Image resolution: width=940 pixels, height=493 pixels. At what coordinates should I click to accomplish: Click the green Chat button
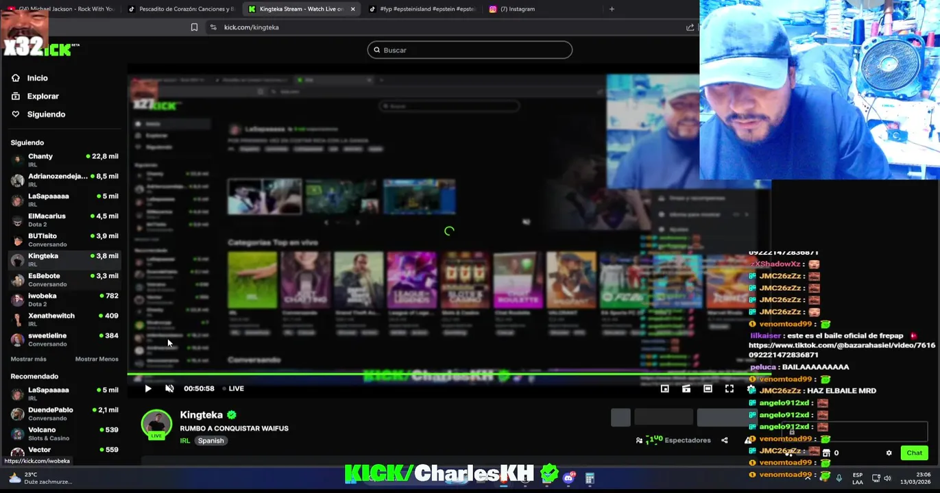pyautogui.click(x=914, y=453)
